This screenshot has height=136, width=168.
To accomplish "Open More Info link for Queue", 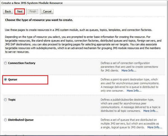I will pos(134,91).
